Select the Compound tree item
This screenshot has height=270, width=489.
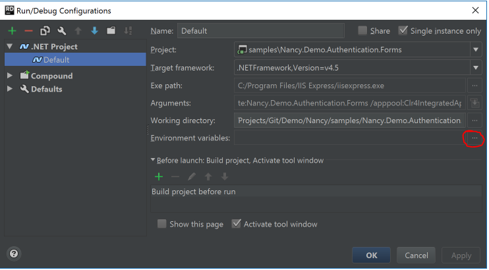point(46,76)
